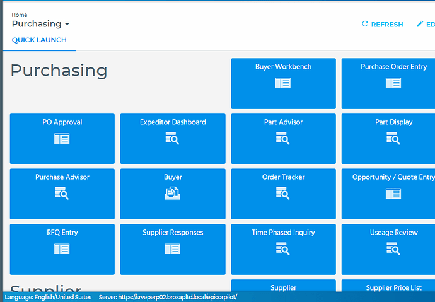Click the Purchase Advisor search icon
Viewport: 435px width, 302px height.
click(61, 194)
